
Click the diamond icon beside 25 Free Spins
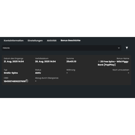(x=99, y=62)
